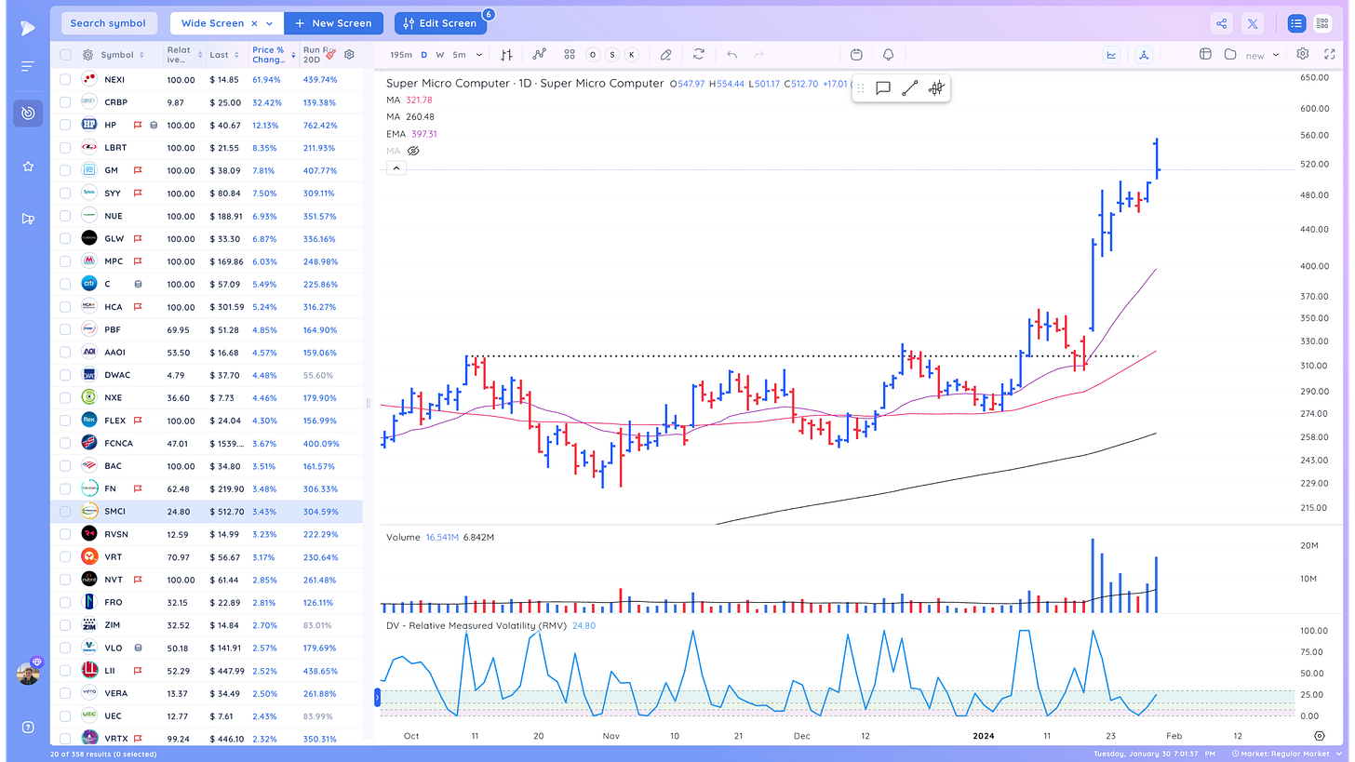Sort by the Last column
The image size is (1355, 762).
pos(224,55)
